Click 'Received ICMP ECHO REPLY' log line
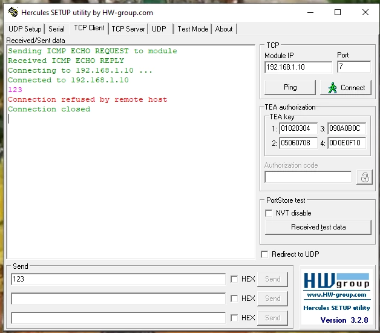380x333 pixels. (x=66, y=61)
